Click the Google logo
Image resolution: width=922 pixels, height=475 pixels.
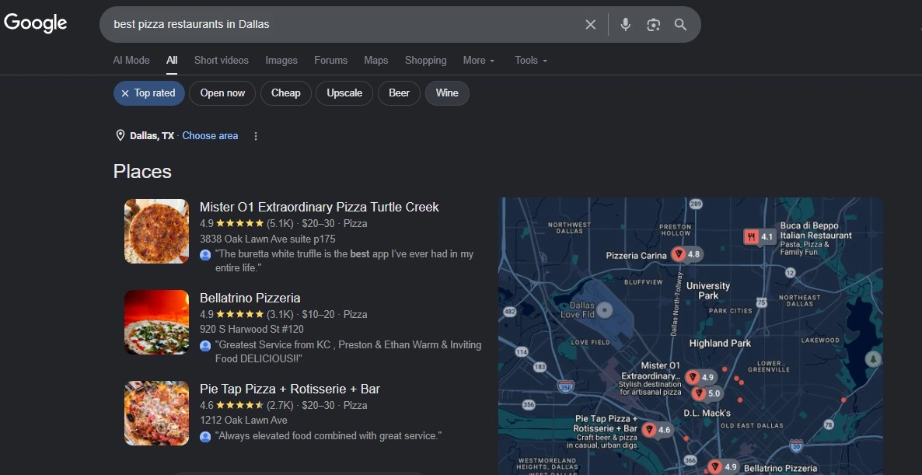(x=35, y=23)
